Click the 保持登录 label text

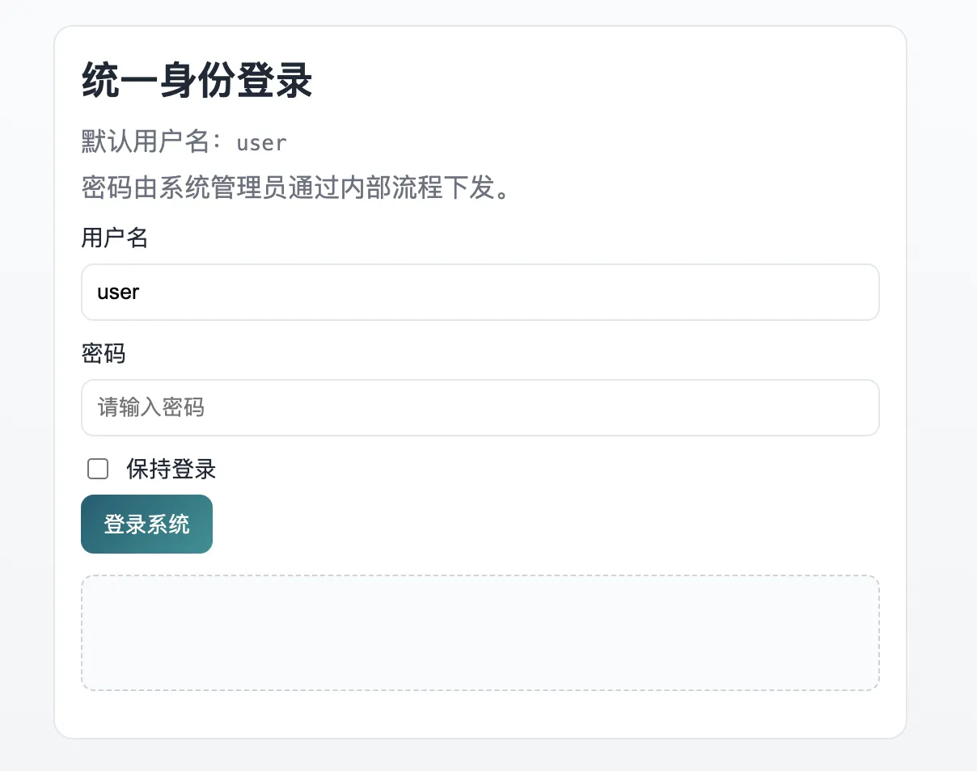click(x=171, y=469)
